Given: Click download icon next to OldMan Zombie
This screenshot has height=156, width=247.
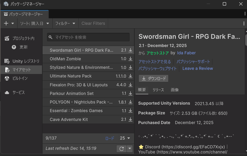Looking at the screenshot, I should tap(130, 59).
